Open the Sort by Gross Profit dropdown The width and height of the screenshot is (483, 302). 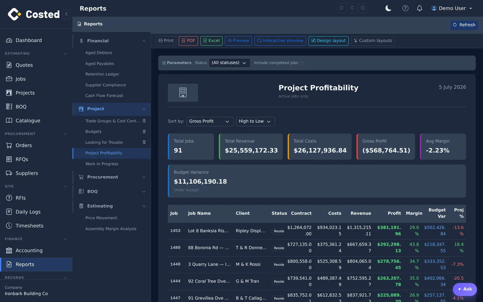tap(210, 121)
